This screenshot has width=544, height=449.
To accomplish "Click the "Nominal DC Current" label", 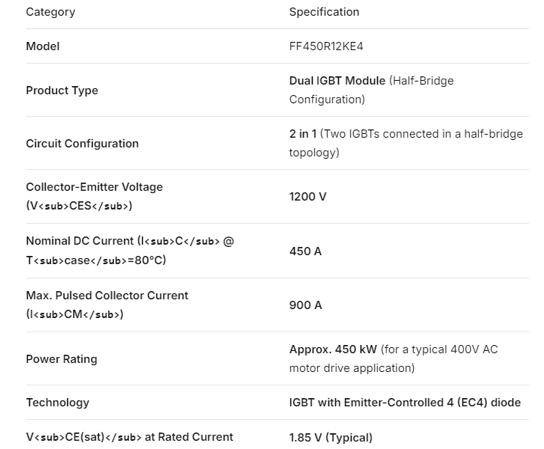I will pyautogui.click(x=80, y=242).
